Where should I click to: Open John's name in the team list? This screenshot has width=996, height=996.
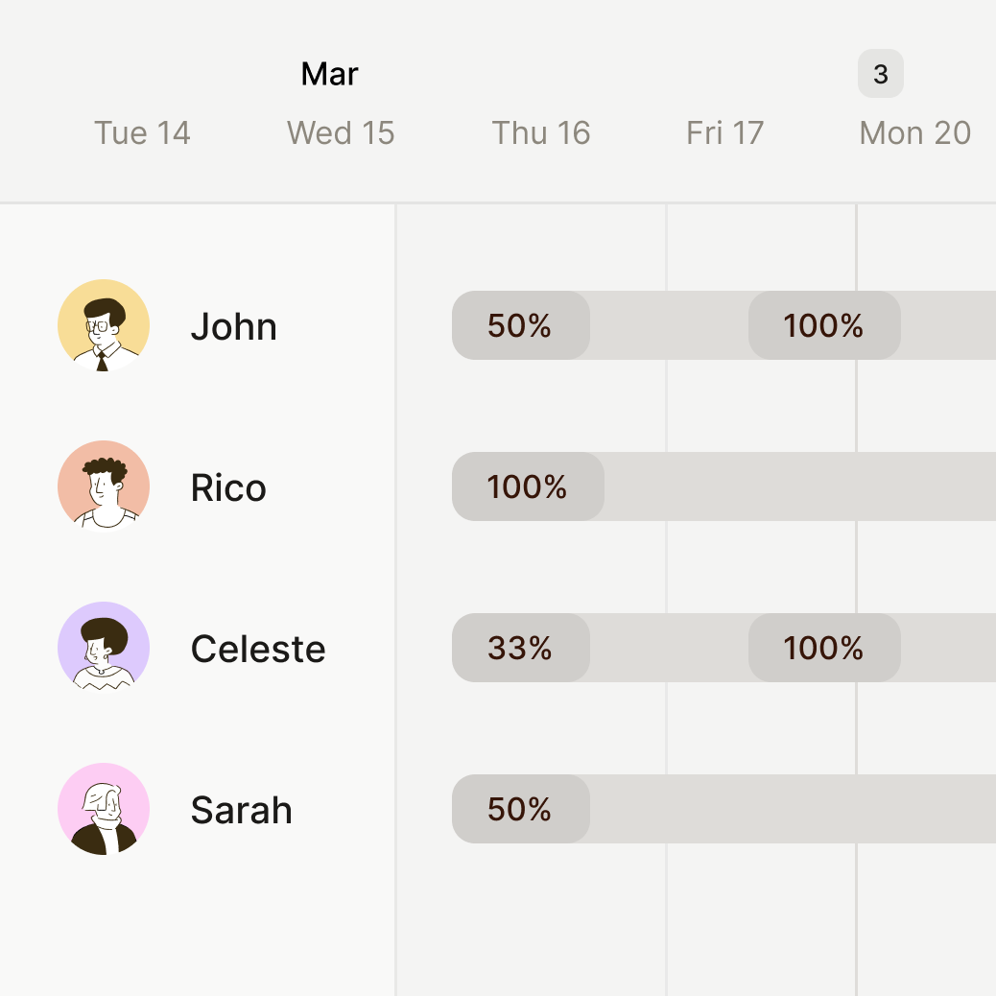tap(233, 326)
